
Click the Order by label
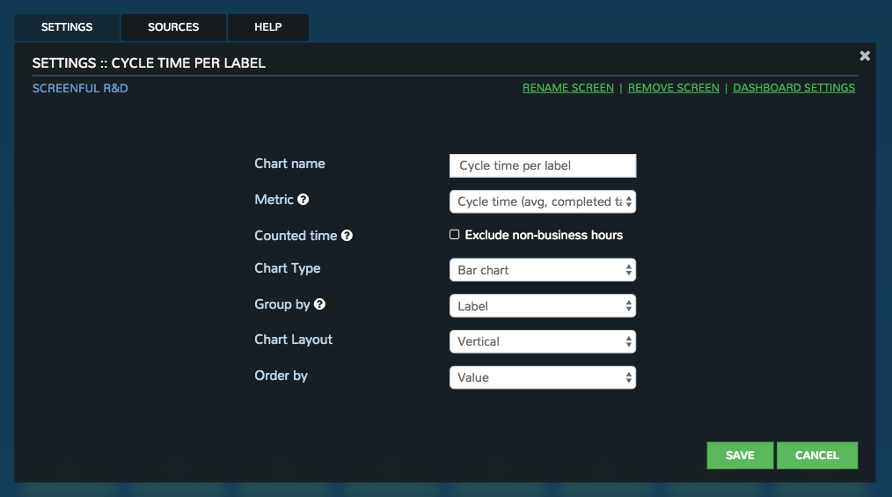281,376
